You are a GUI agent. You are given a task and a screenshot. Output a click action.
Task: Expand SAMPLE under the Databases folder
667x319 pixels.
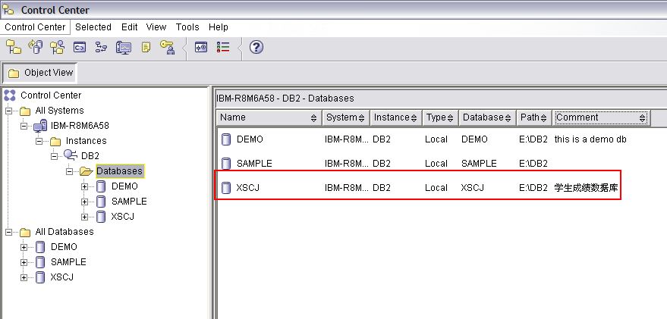coord(84,202)
